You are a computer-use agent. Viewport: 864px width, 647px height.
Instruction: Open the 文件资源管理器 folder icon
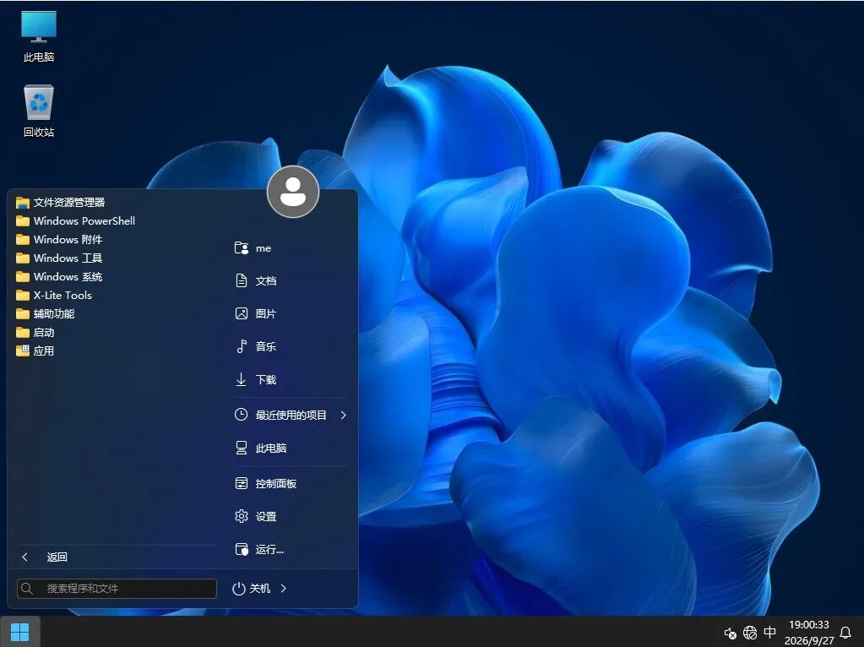tap(23, 203)
